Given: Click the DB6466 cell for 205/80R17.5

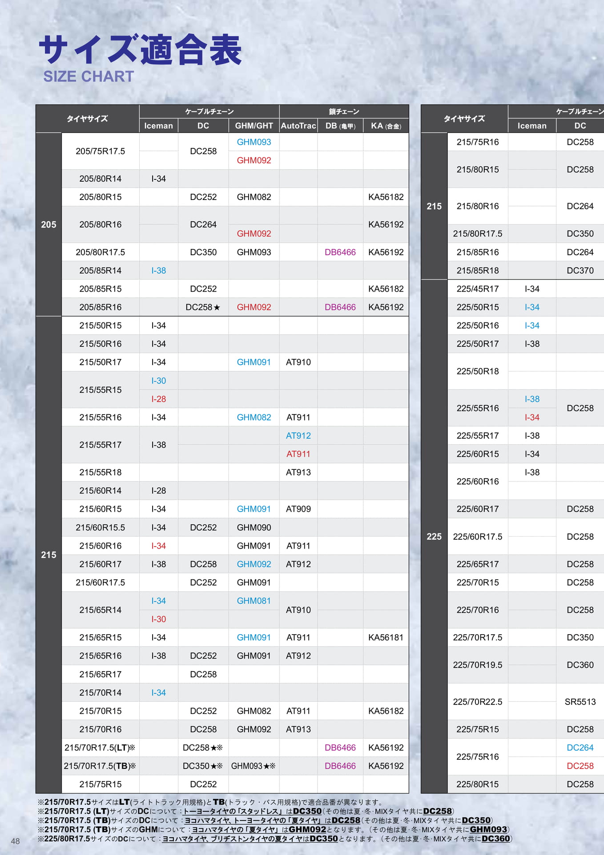Looking at the screenshot, I should point(340,252).
